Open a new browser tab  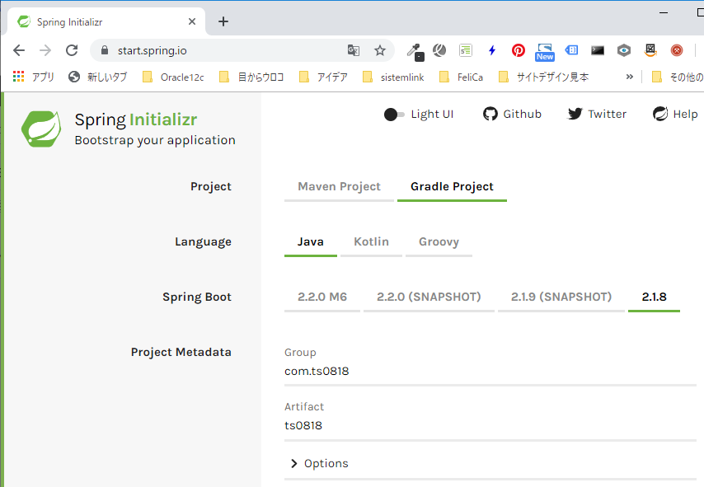click(x=223, y=21)
